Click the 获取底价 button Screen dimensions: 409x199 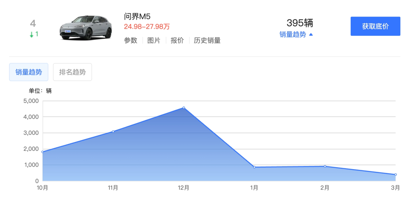(375, 26)
